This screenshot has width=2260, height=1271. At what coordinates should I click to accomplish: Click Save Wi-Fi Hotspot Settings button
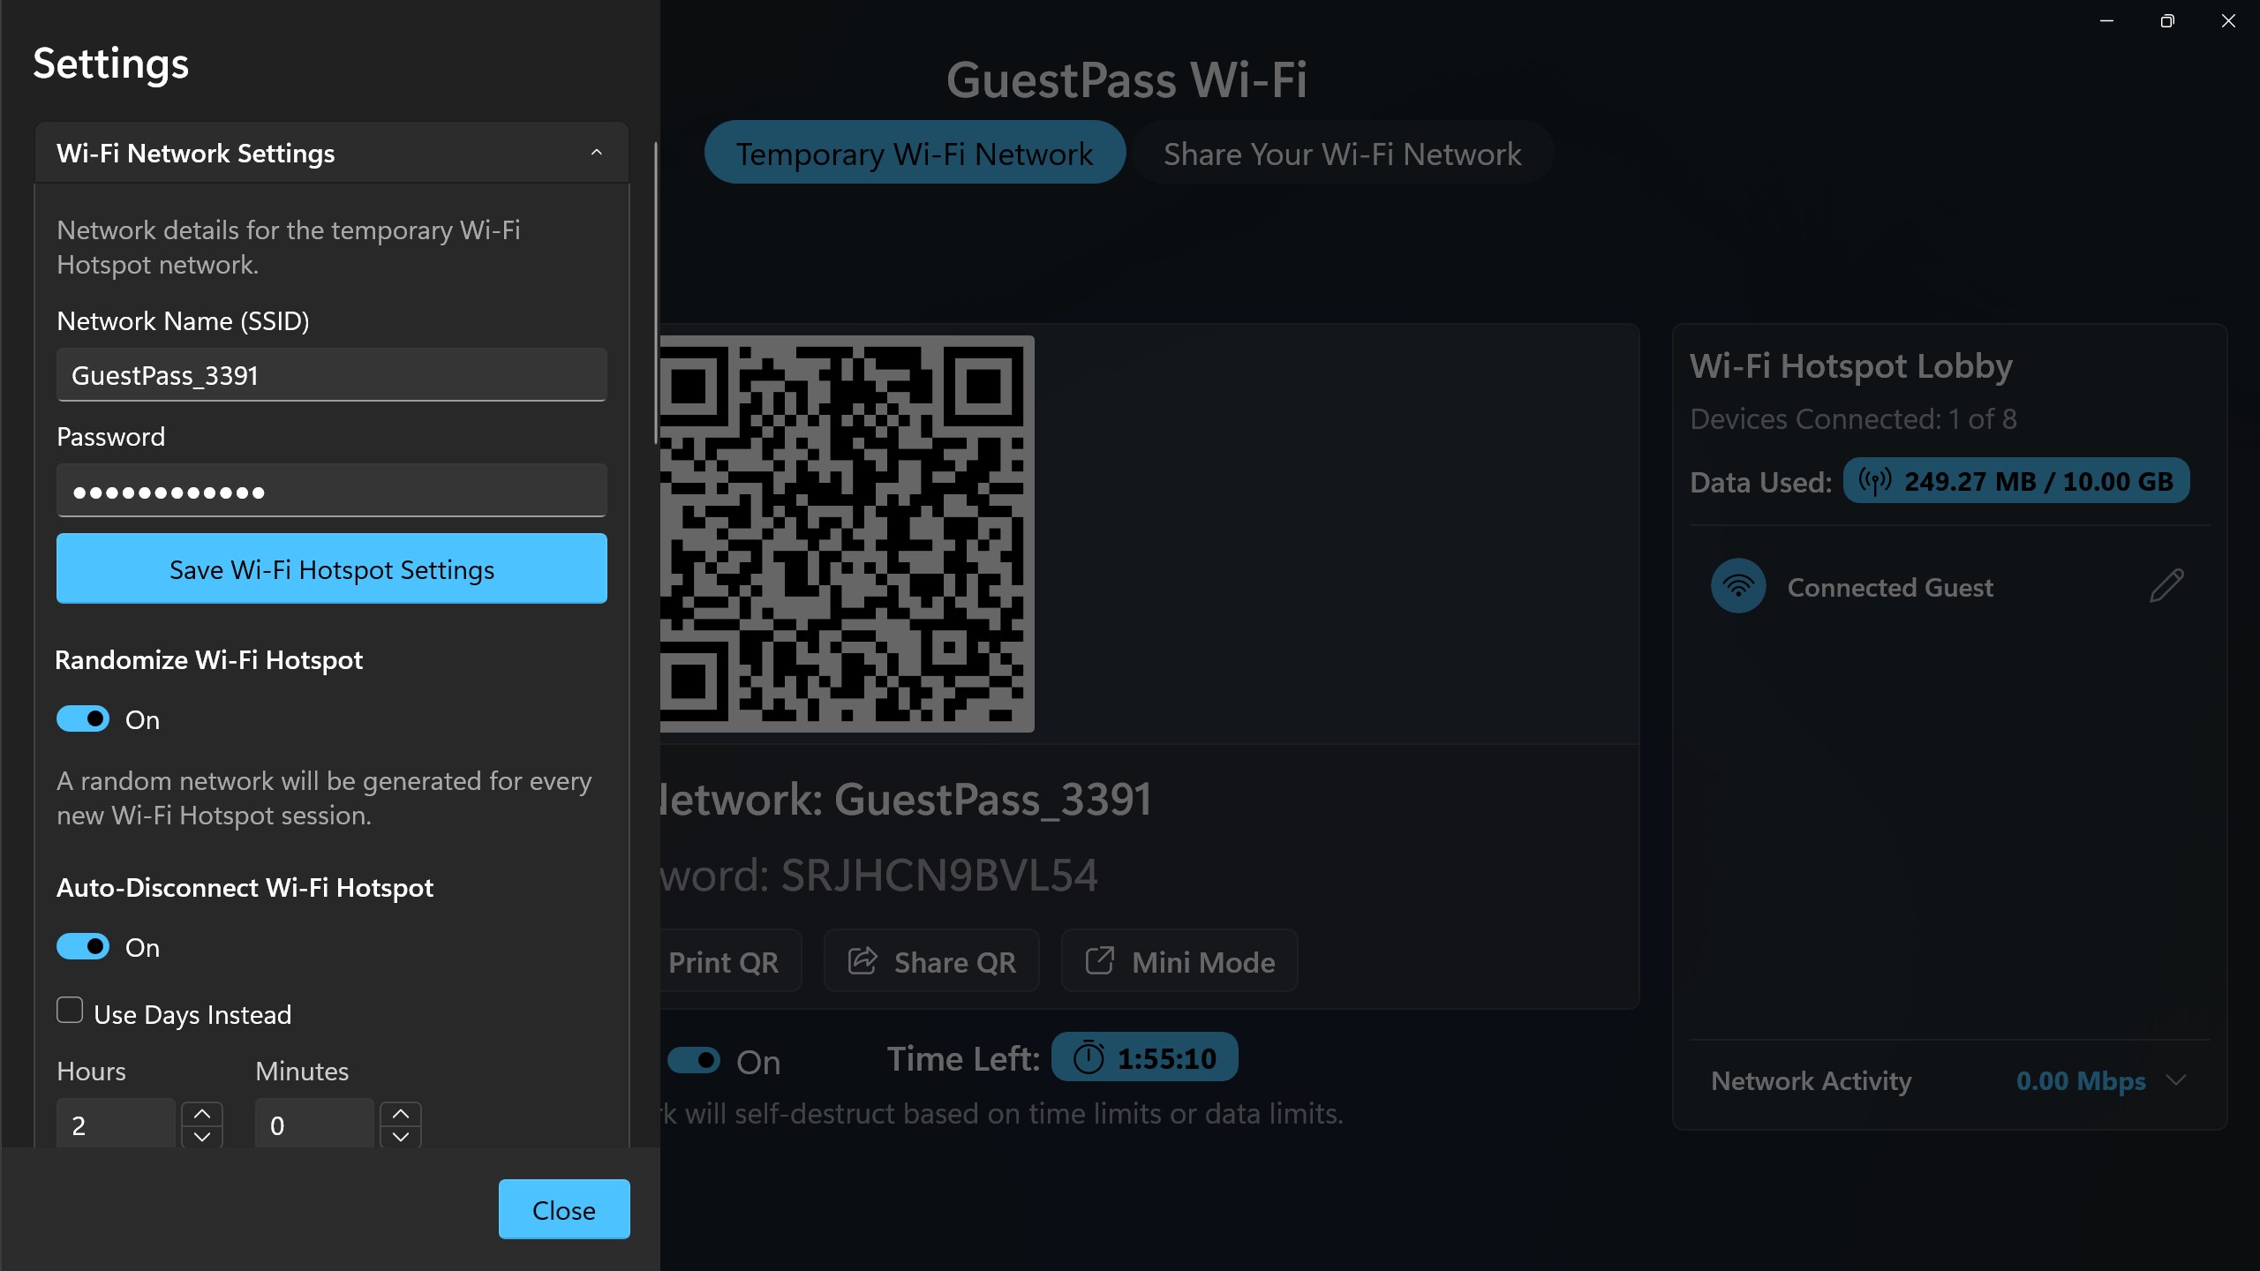click(x=332, y=568)
